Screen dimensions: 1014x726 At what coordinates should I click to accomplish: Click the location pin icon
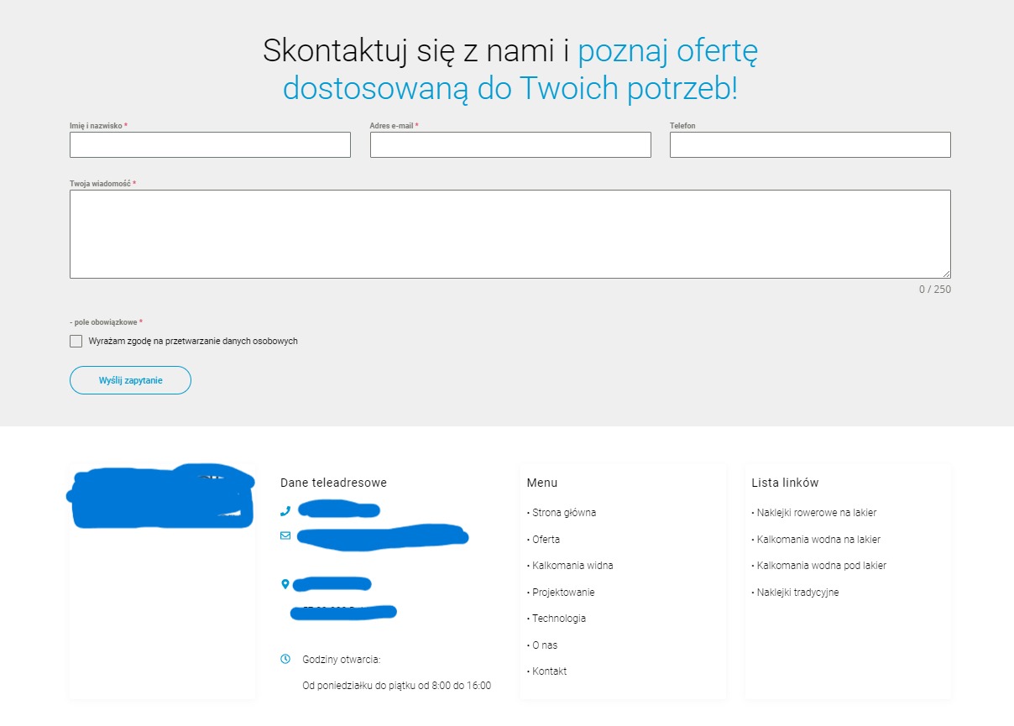coord(285,582)
